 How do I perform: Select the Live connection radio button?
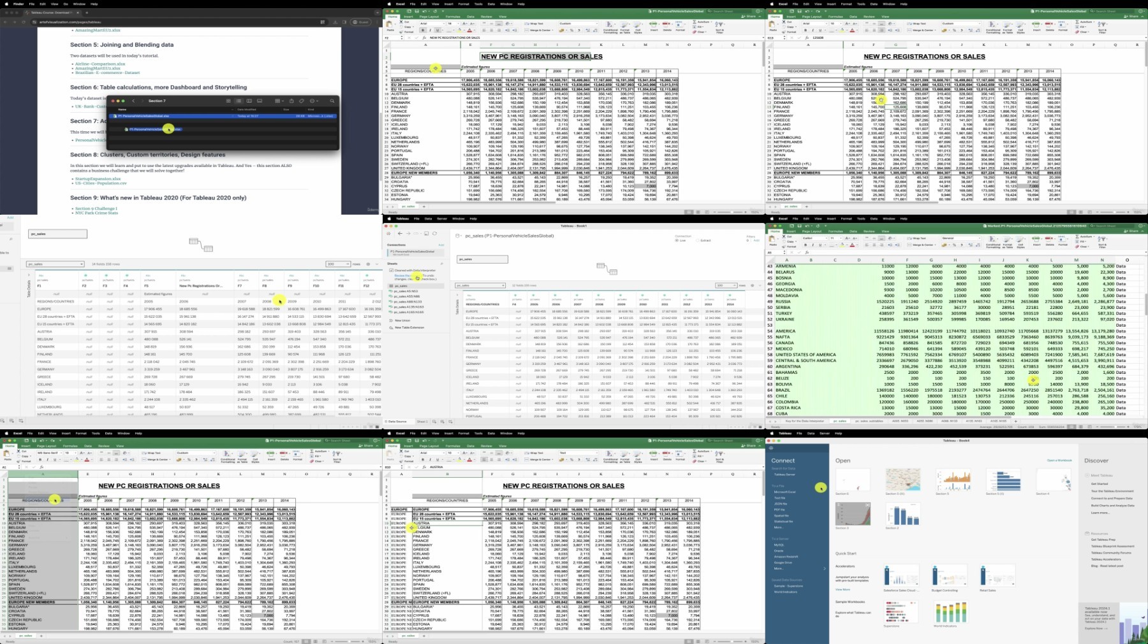pyautogui.click(x=677, y=240)
